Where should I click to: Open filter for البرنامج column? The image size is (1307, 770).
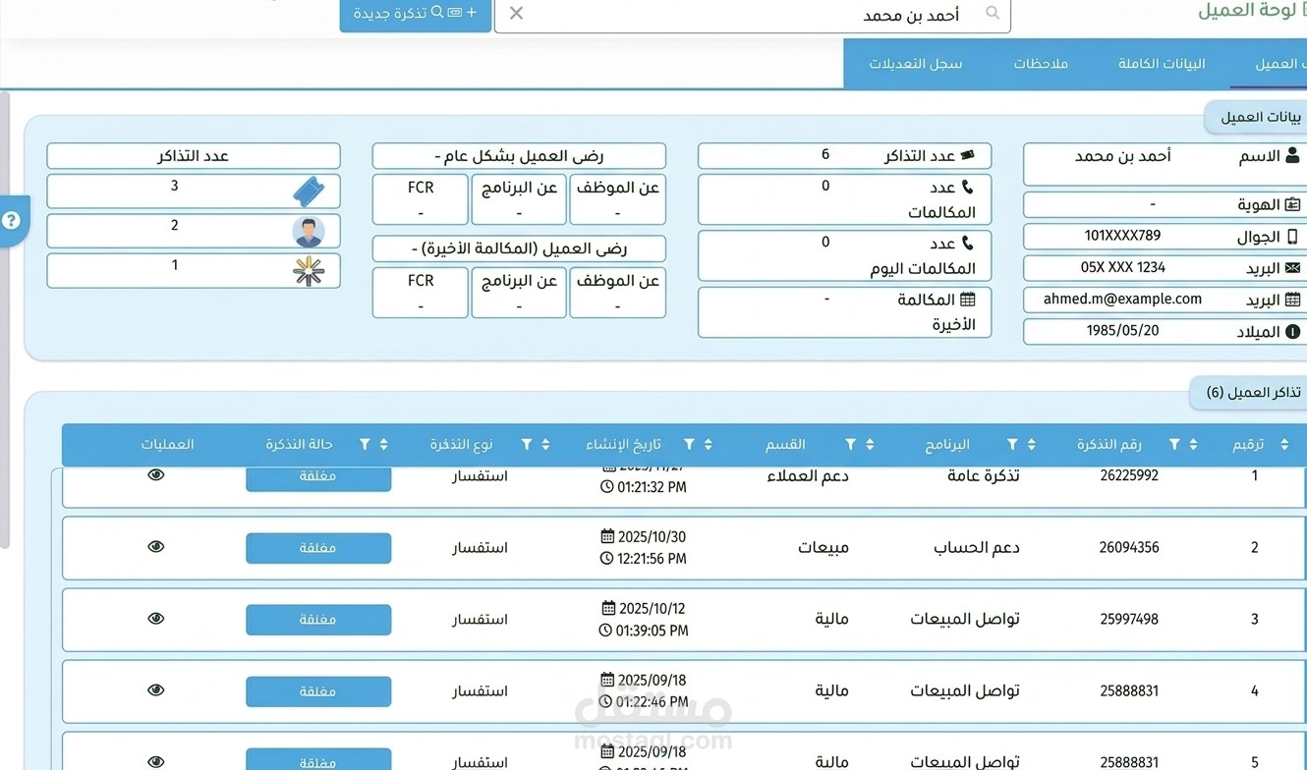click(x=1012, y=445)
